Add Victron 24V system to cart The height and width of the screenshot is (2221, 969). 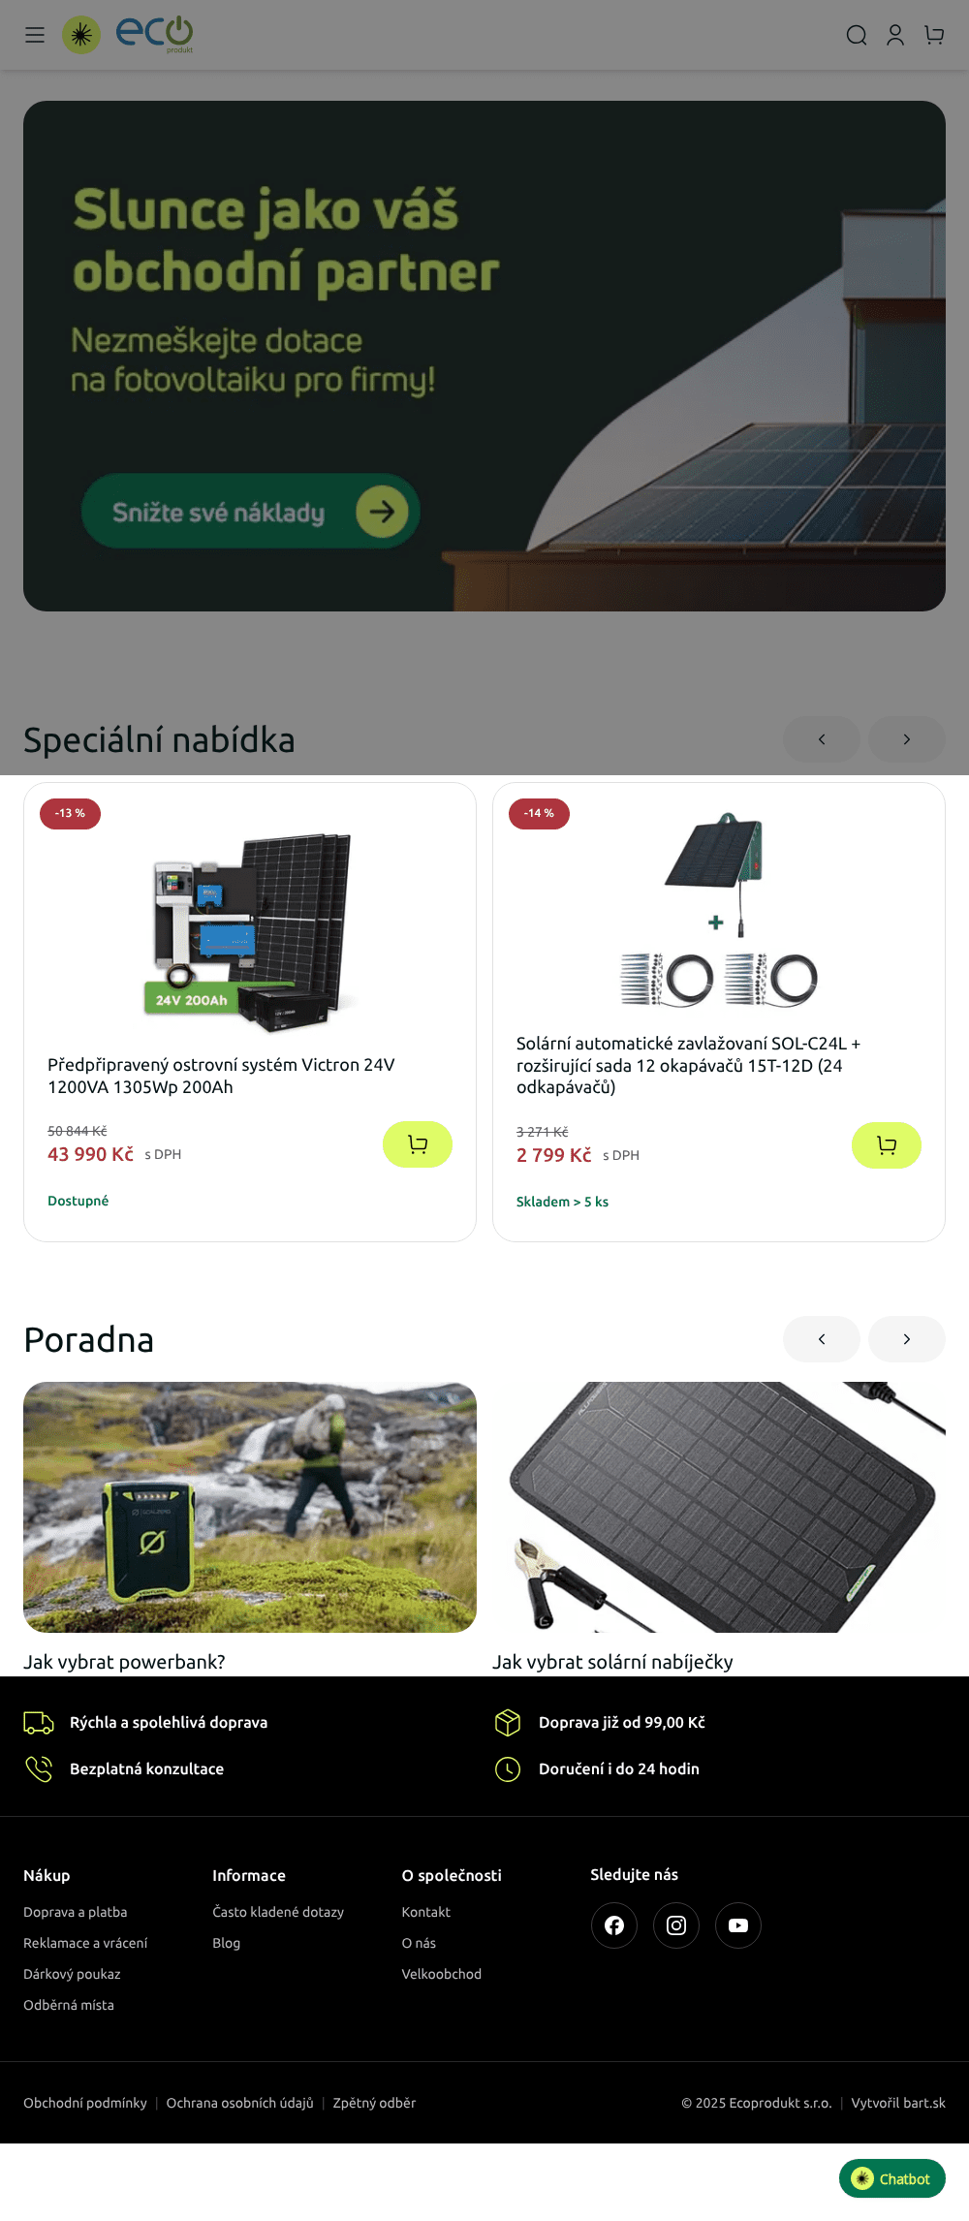click(x=418, y=1144)
